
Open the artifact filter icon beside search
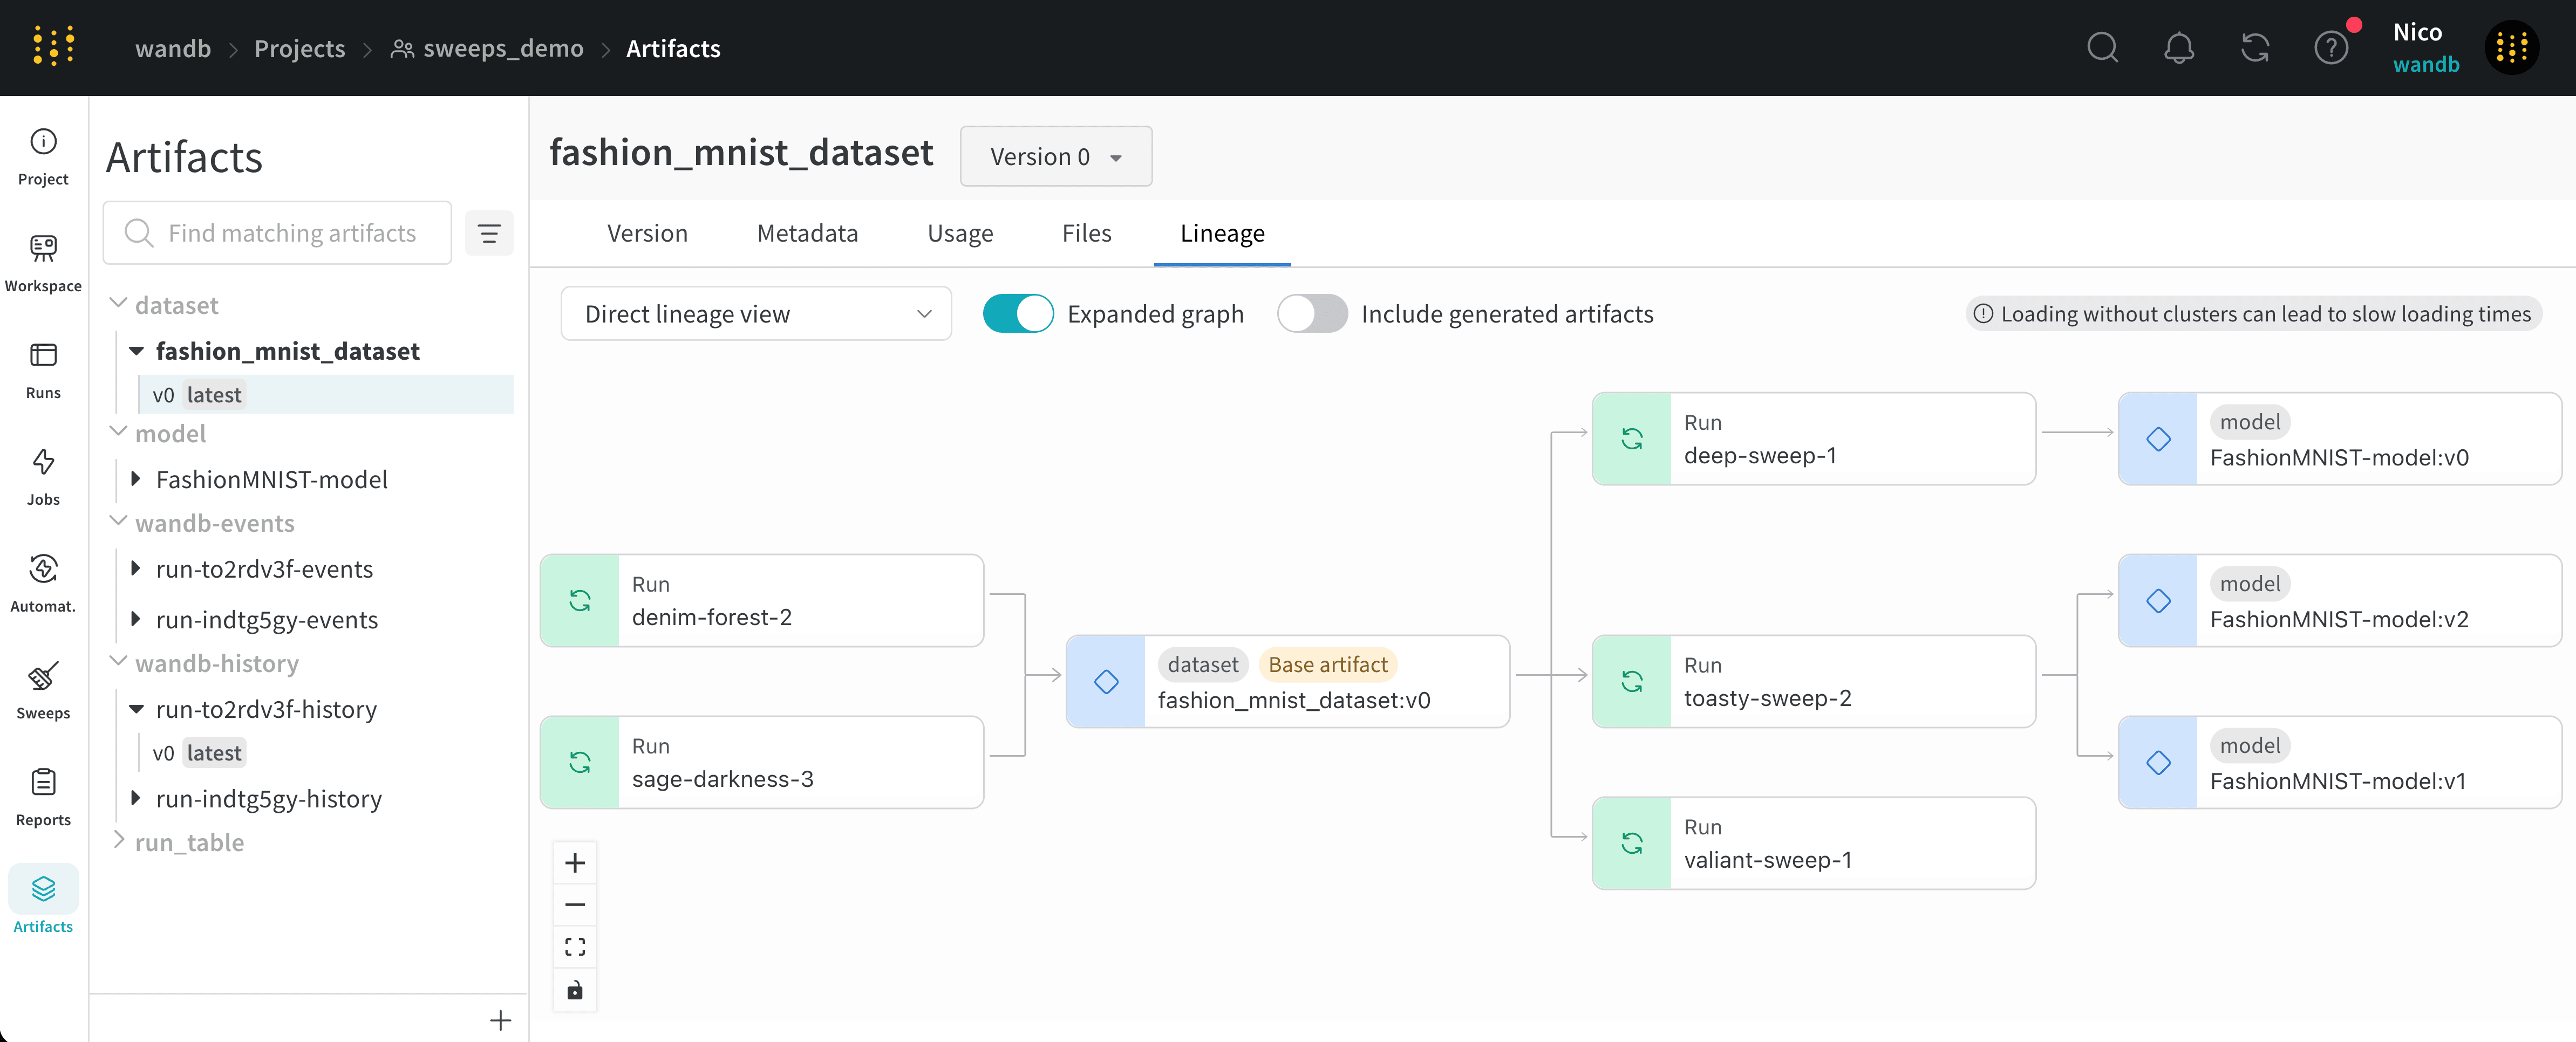[x=489, y=233]
